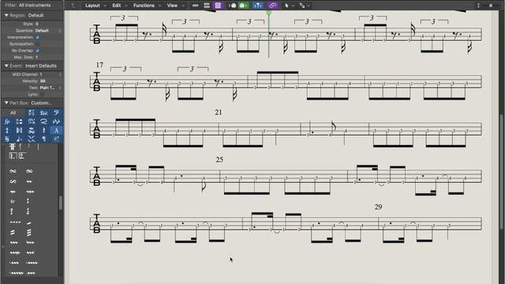The image size is (505, 284).
Task: Select the inverted S turn symbol
Action: pyautogui.click(x=13, y=181)
